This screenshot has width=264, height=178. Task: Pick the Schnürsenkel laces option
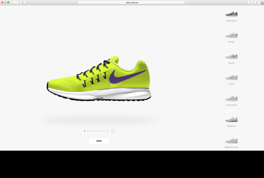[231, 99]
